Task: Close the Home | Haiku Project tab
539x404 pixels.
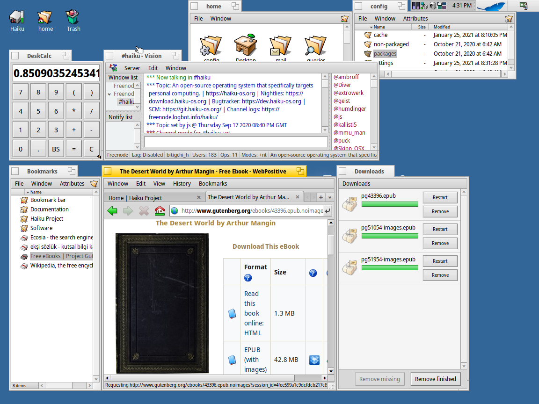Action: [199, 197]
